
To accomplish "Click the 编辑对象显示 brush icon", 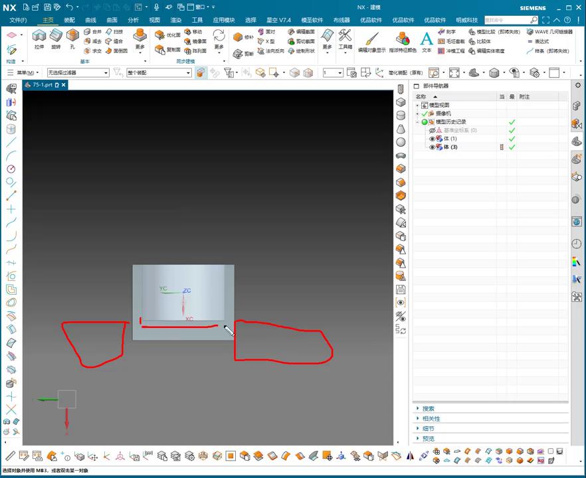I will pyautogui.click(x=371, y=40).
